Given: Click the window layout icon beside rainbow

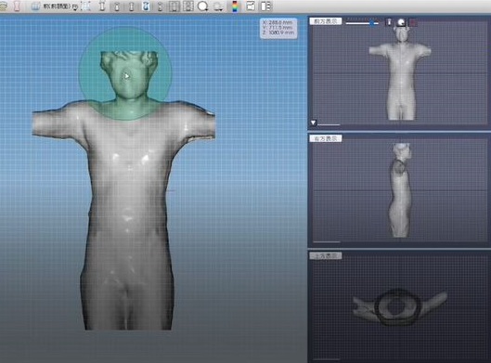Looking at the screenshot, I should coord(251,6).
